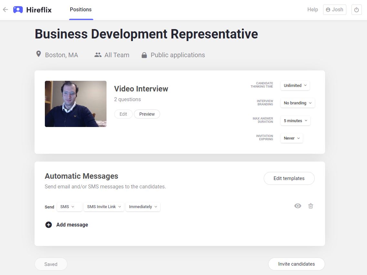Open the Help menu link

[312, 10]
